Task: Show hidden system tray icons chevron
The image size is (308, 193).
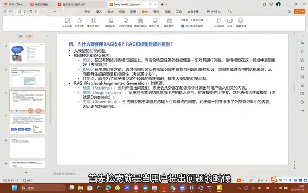Action: click(240, 188)
